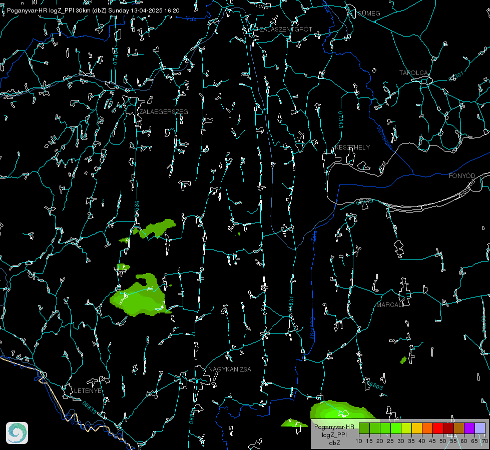Click the LETENYE city label
Viewport: 490px width, 450px height.
click(88, 391)
